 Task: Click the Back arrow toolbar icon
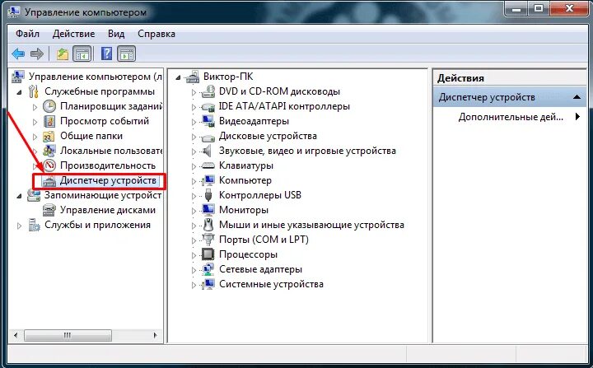point(18,54)
